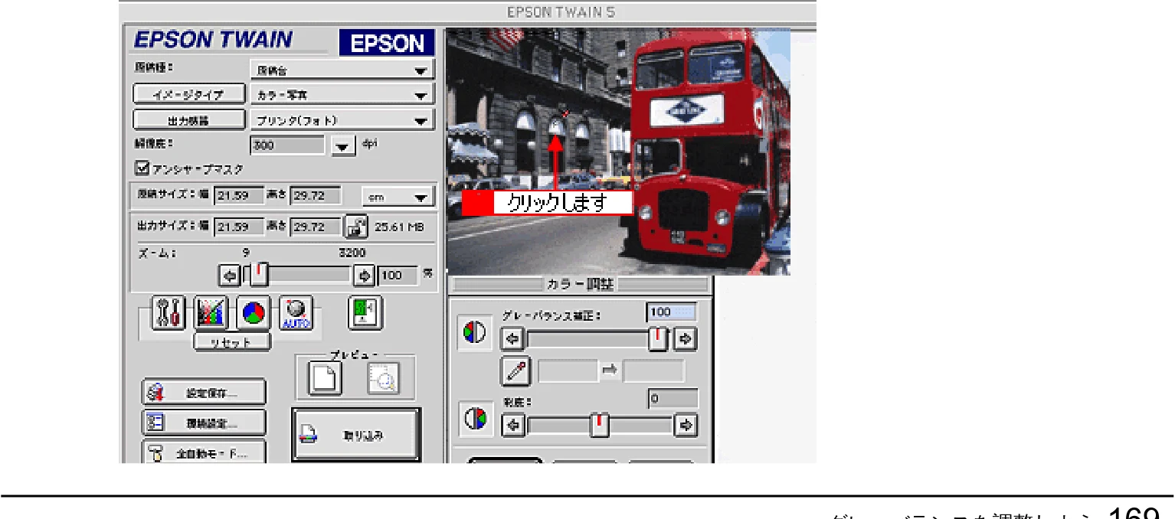Click the 取り込み scan button

tap(356, 435)
